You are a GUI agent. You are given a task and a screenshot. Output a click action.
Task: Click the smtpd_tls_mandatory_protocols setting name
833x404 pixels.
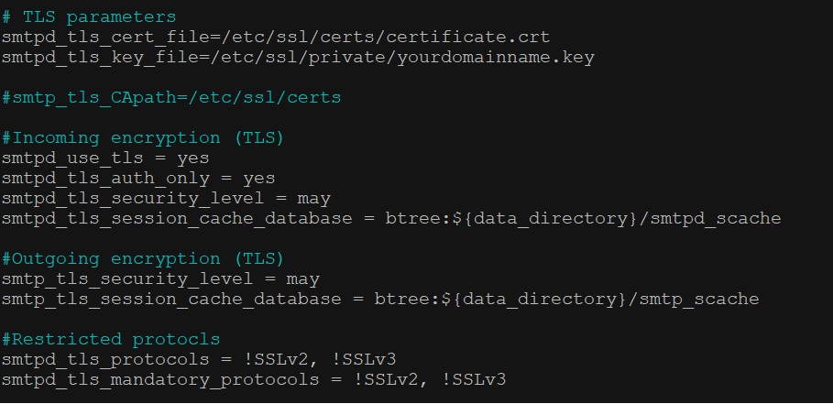coord(160,380)
